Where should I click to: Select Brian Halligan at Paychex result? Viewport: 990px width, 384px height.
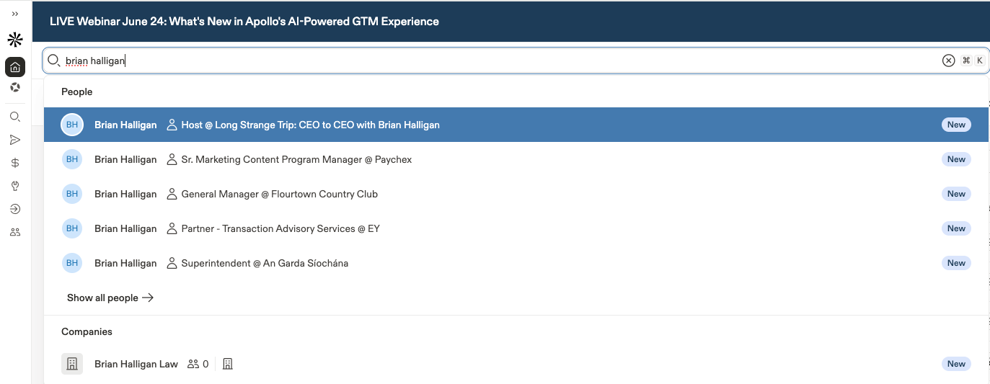[x=516, y=159]
